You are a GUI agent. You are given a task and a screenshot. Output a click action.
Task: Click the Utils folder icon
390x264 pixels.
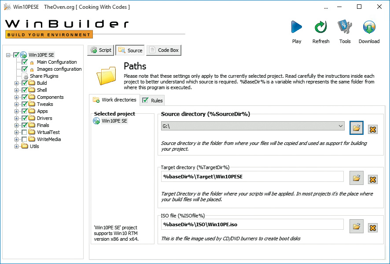[x=25, y=146]
